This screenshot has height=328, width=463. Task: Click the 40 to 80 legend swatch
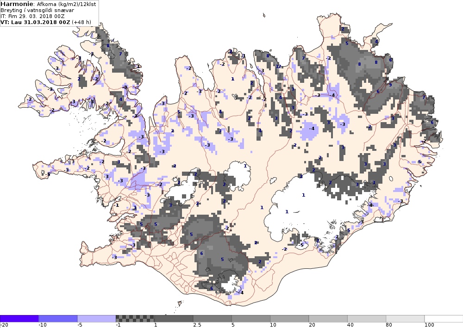pos(367,319)
